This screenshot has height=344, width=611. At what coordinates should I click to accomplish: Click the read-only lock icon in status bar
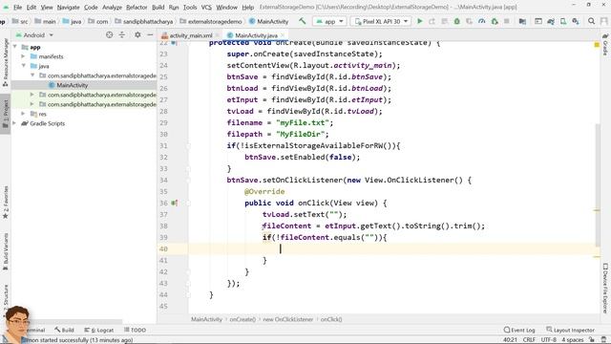pos(592,340)
